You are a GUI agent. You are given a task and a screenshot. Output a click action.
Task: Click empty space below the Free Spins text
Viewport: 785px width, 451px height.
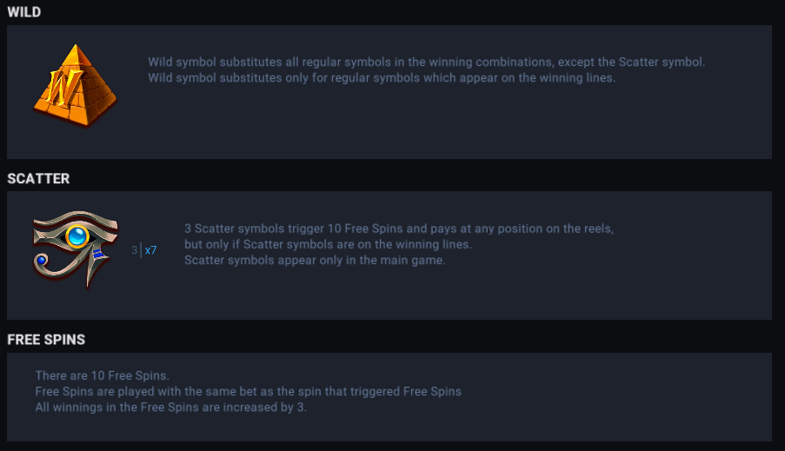click(x=391, y=428)
